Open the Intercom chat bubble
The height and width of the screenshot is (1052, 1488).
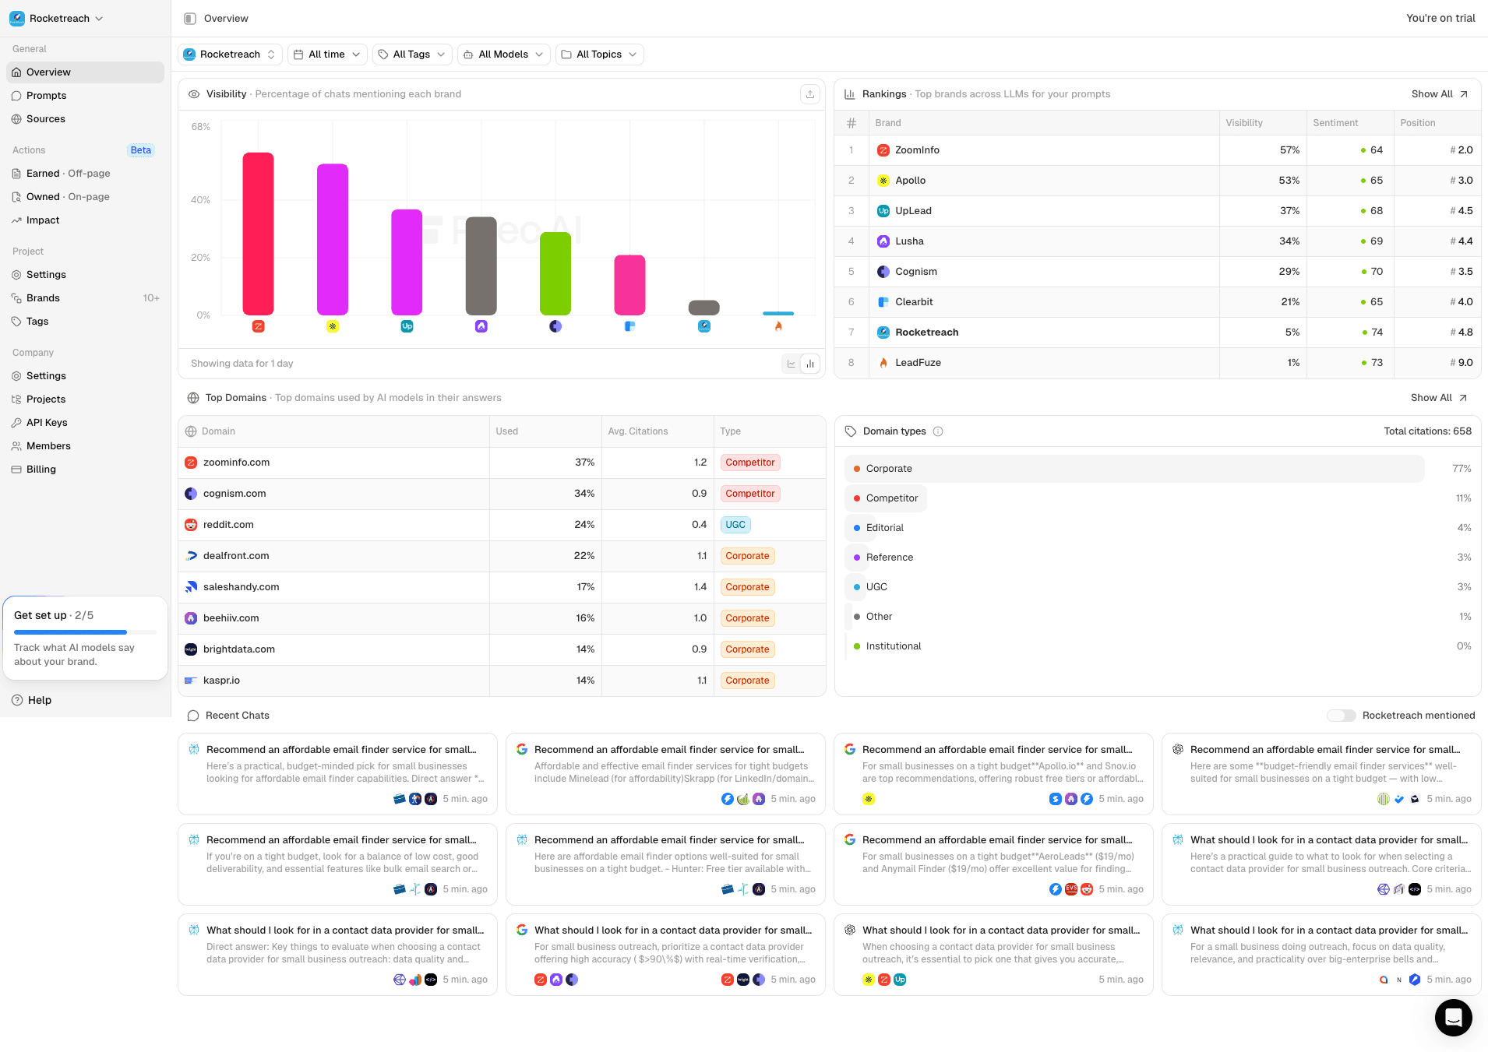tap(1453, 1017)
